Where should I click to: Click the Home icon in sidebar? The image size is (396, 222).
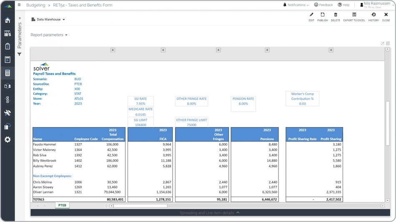click(x=8, y=20)
